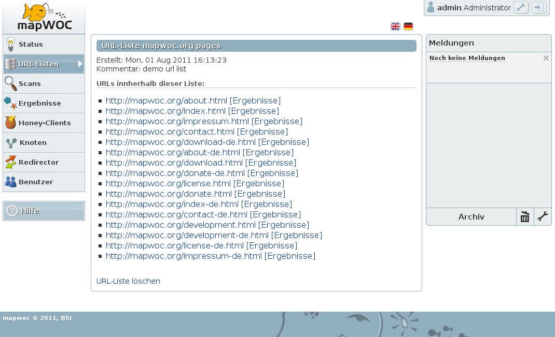Open the Scans menu item
Viewport: 555px width, 337px height.
click(x=44, y=84)
